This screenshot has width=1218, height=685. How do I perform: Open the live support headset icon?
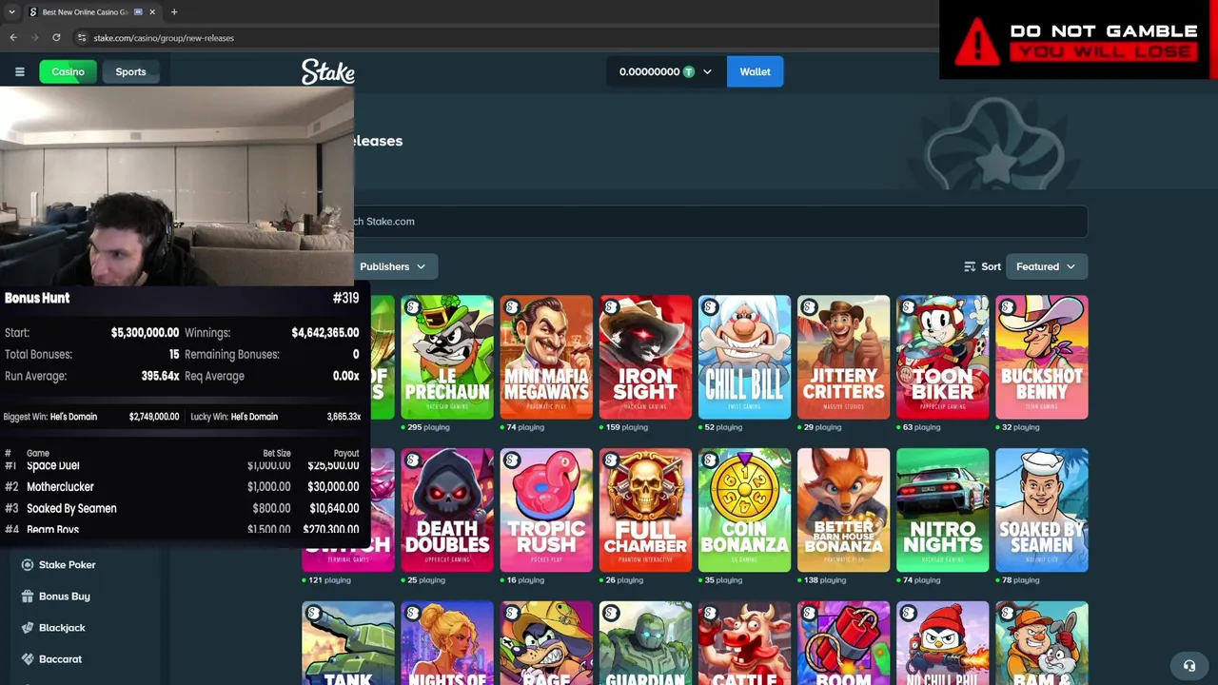(x=1189, y=665)
